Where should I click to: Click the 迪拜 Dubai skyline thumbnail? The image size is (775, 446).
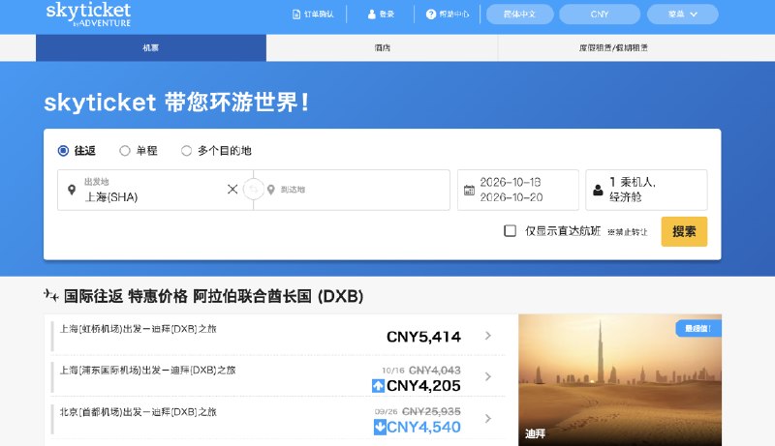coord(620,380)
